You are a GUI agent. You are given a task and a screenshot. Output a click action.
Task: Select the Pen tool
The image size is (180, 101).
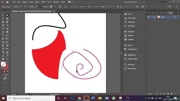coord(3,22)
